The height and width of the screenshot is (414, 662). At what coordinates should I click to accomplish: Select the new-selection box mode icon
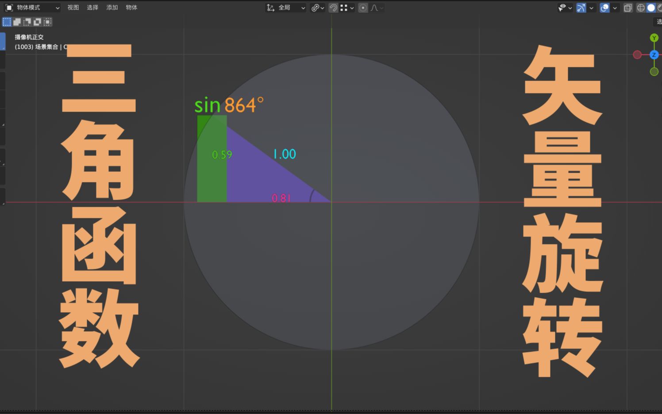point(7,22)
